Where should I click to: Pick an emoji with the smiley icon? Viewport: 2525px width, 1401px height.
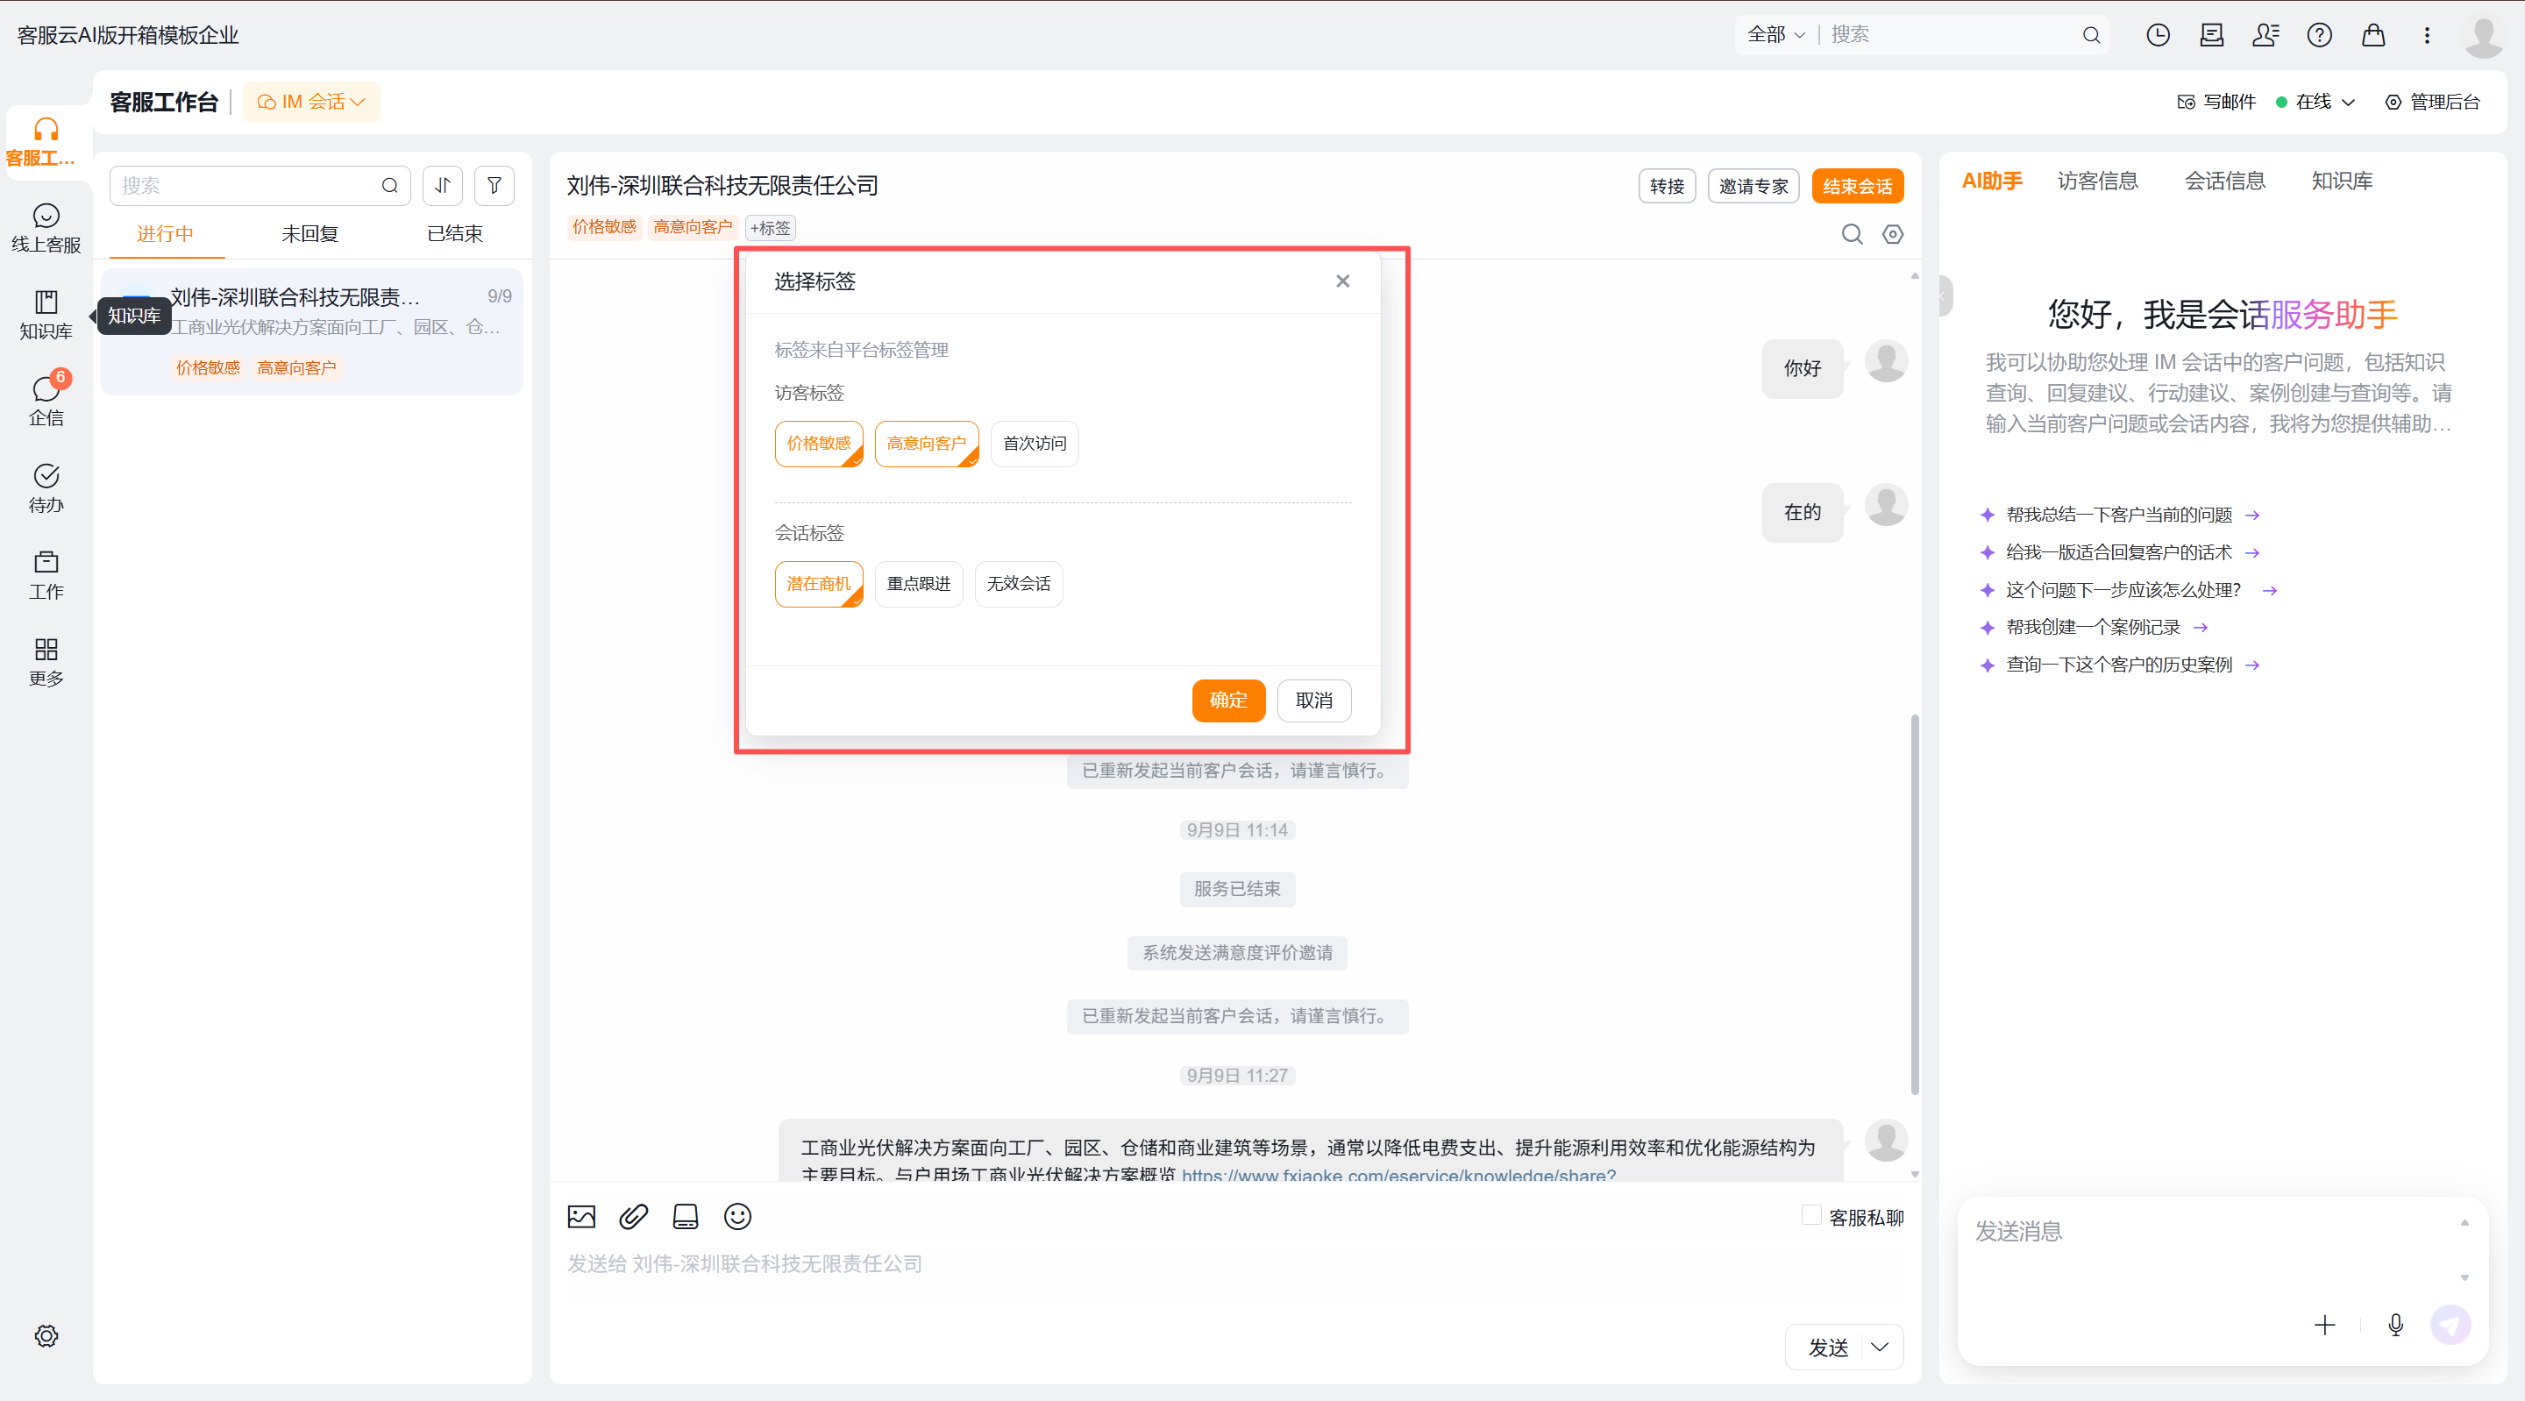[x=737, y=1217]
